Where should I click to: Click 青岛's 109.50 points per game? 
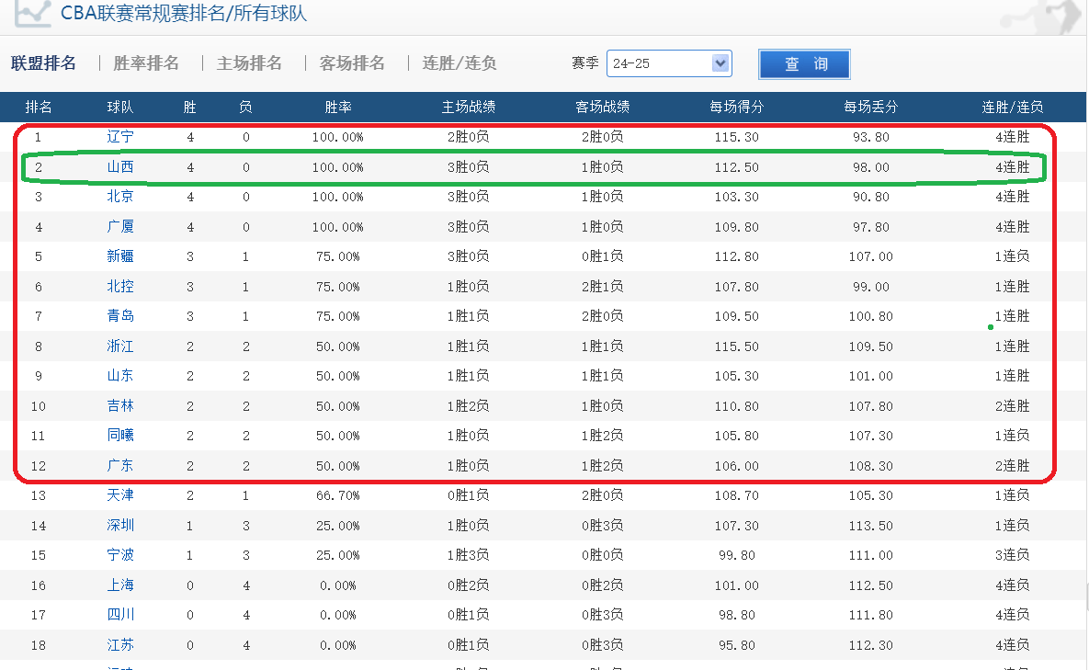[x=737, y=316]
